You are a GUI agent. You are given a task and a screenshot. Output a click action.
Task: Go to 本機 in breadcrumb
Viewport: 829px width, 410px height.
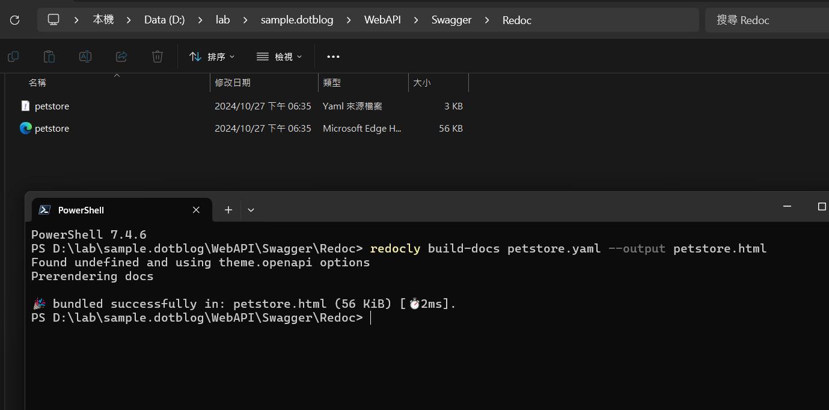click(x=103, y=20)
